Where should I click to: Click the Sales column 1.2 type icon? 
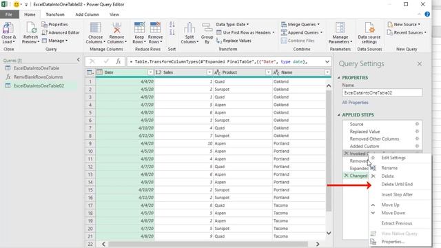158,72
